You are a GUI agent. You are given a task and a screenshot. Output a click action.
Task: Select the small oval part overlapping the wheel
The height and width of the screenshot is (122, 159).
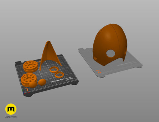(x=33, y=85)
